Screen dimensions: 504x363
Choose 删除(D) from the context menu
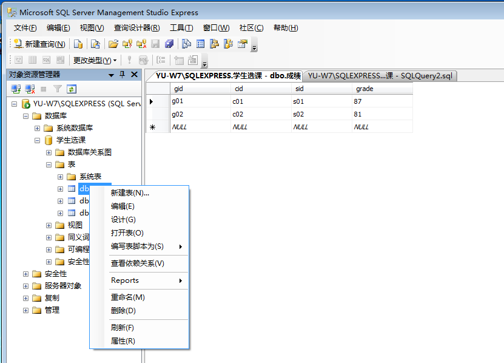tap(139, 311)
